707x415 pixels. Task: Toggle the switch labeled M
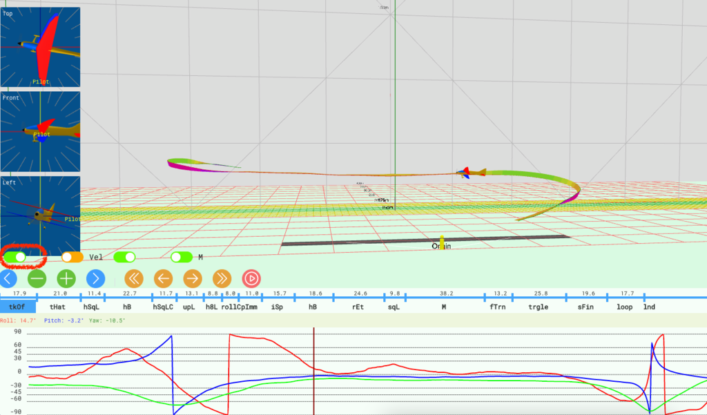pyautogui.click(x=182, y=257)
